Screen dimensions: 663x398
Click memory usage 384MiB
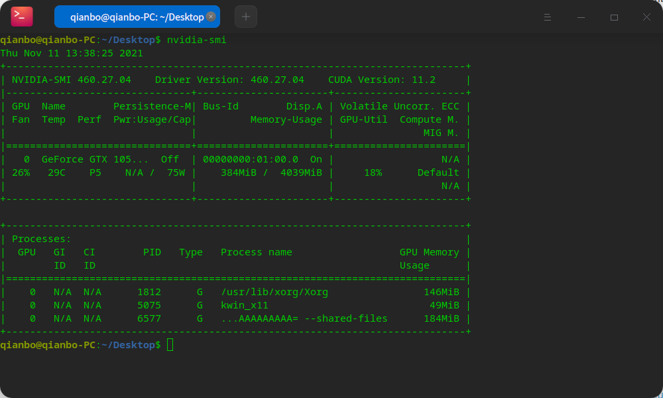(x=239, y=172)
